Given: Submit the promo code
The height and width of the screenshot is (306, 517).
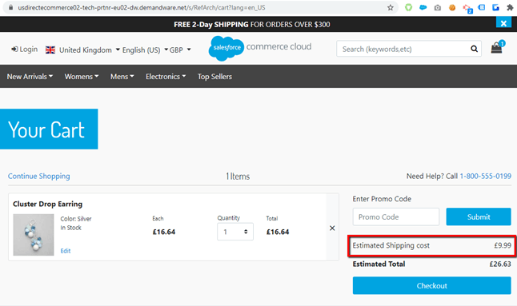Looking at the screenshot, I should tap(479, 217).
